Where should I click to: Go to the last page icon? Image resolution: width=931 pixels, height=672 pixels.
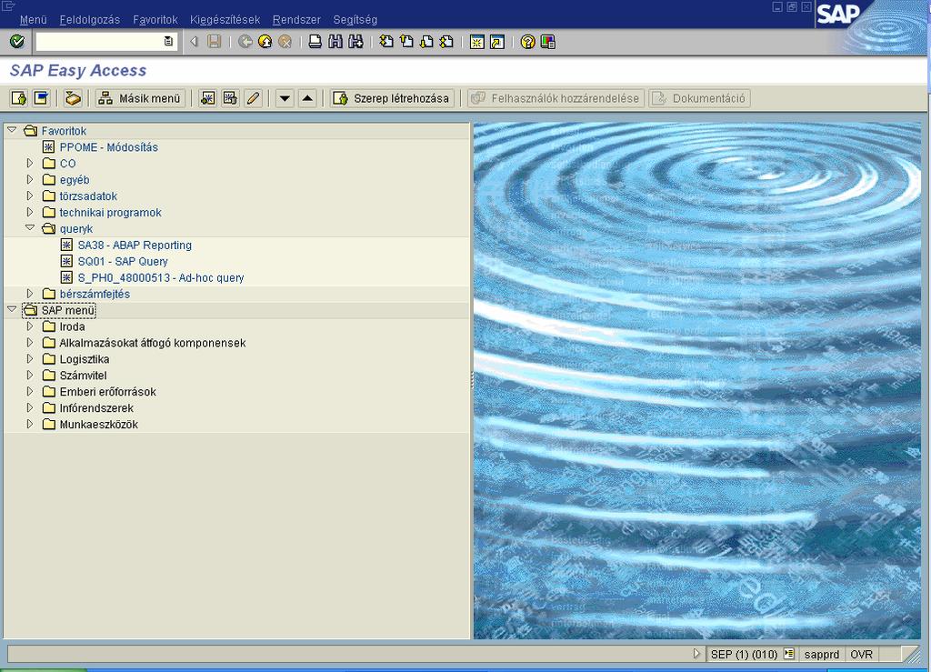pos(447,42)
